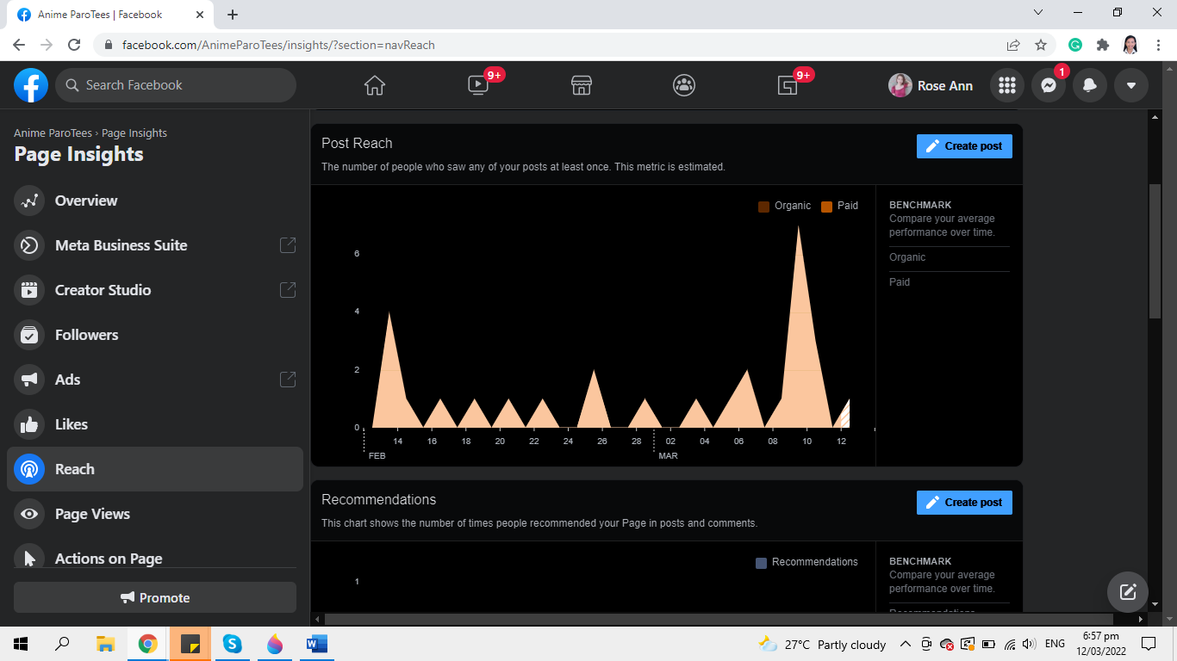Screen dimensions: 1177x661
Task: Open Creator Studio link
Action: click(155, 290)
